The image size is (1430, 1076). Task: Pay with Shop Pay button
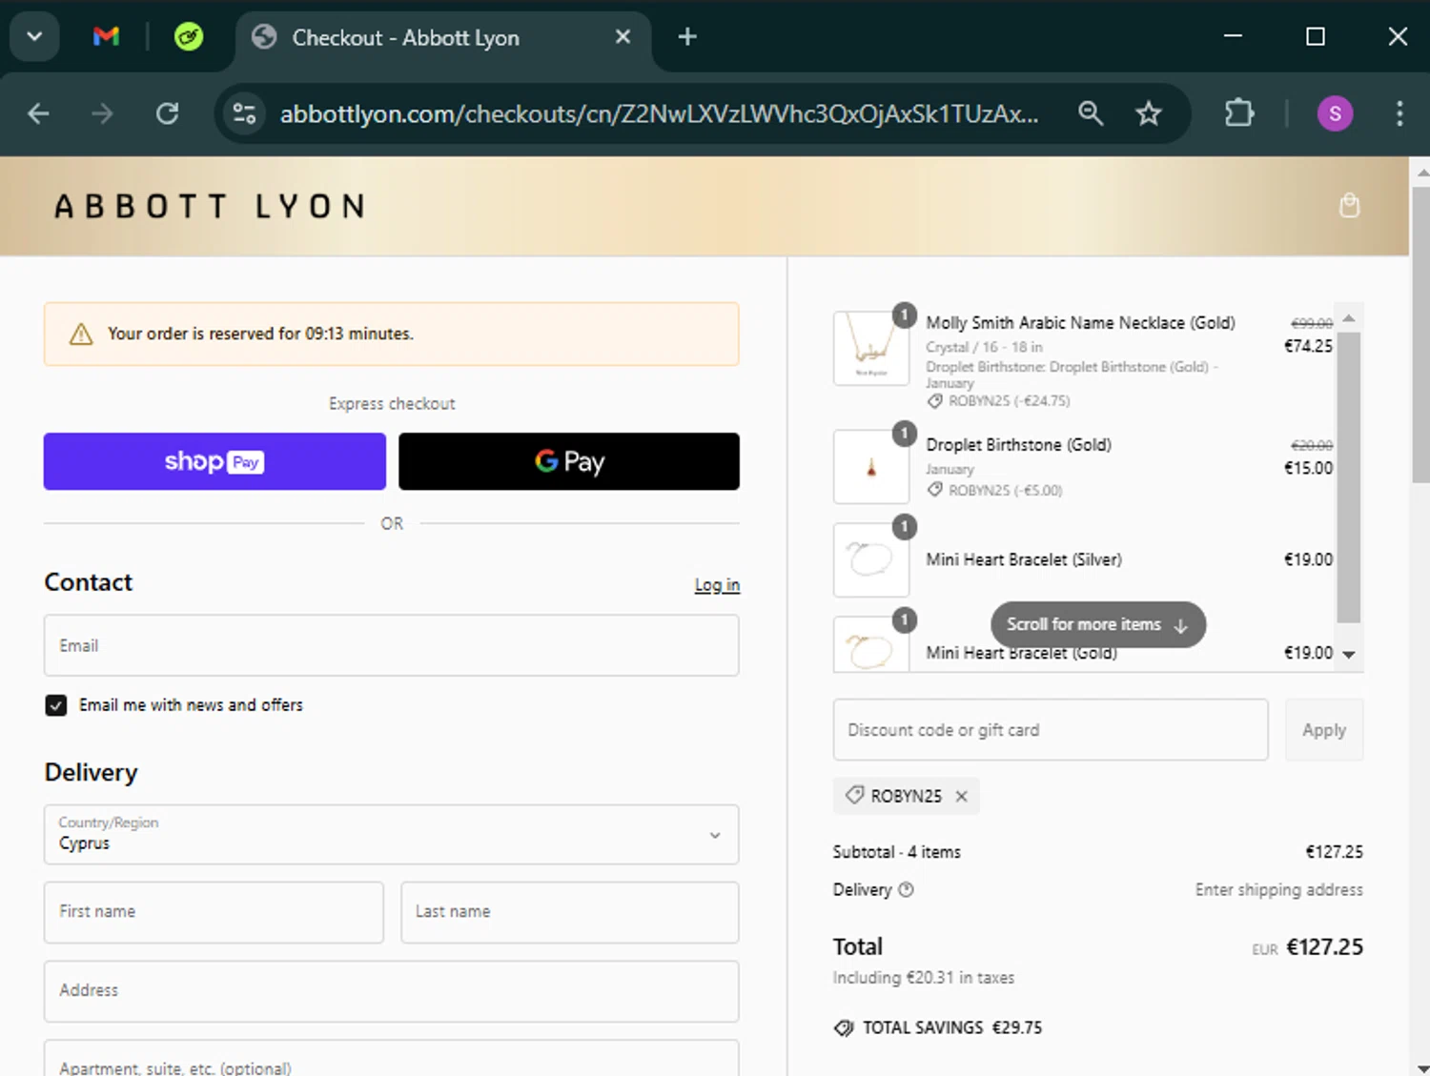click(214, 461)
